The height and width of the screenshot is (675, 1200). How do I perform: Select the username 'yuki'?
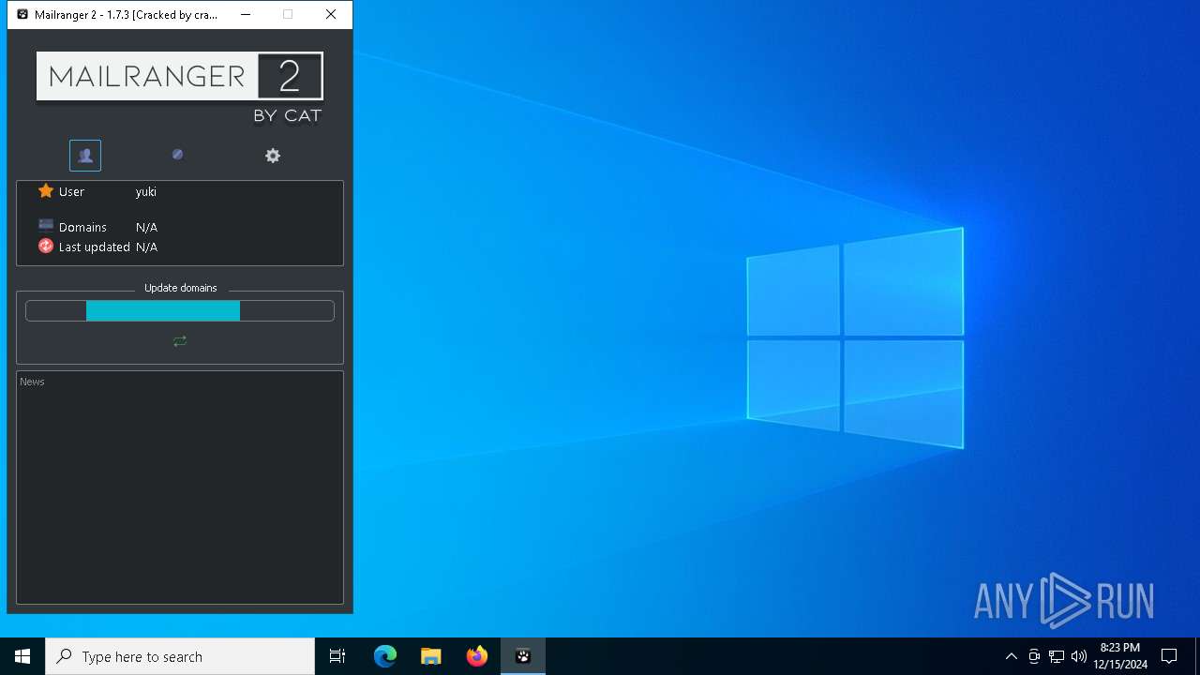pos(146,192)
